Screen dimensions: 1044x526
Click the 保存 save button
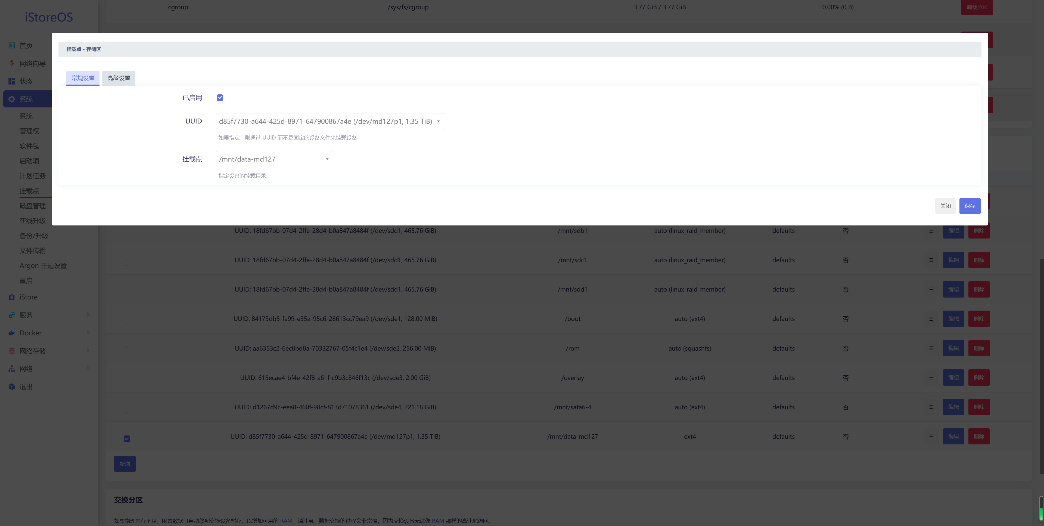(970, 206)
